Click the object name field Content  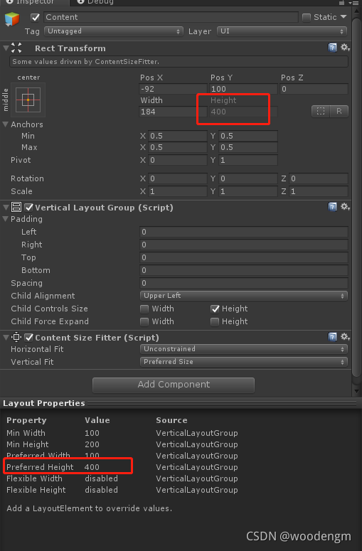(x=171, y=17)
